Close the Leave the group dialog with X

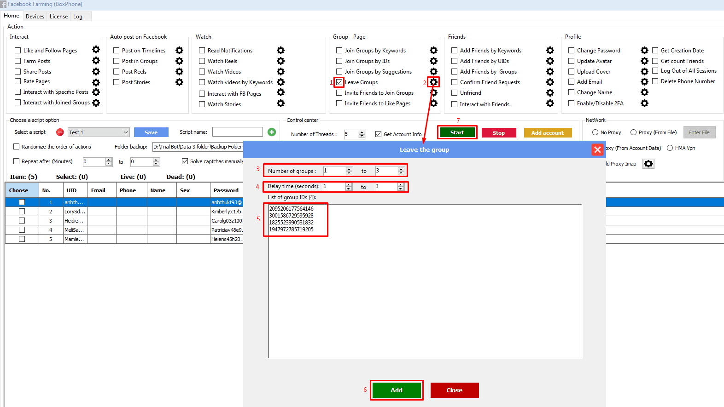click(597, 149)
